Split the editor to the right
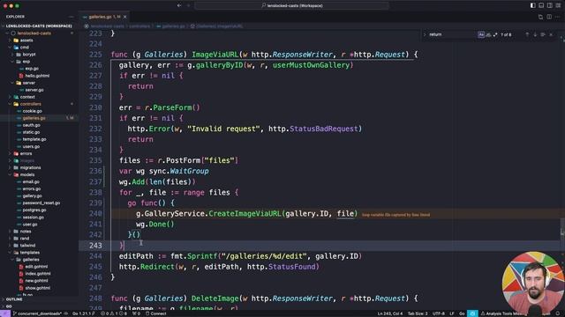This screenshot has width=565, height=317. [549, 17]
